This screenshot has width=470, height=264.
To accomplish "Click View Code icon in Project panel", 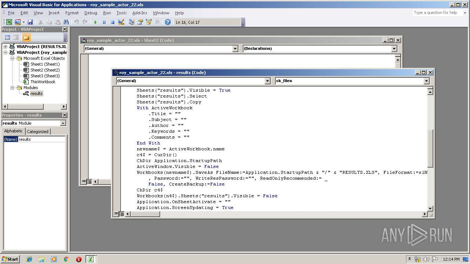I will click(x=7, y=37).
